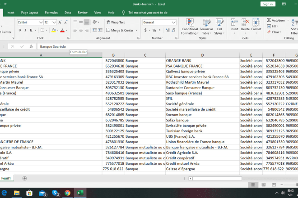Click AutoSum

[276, 20]
